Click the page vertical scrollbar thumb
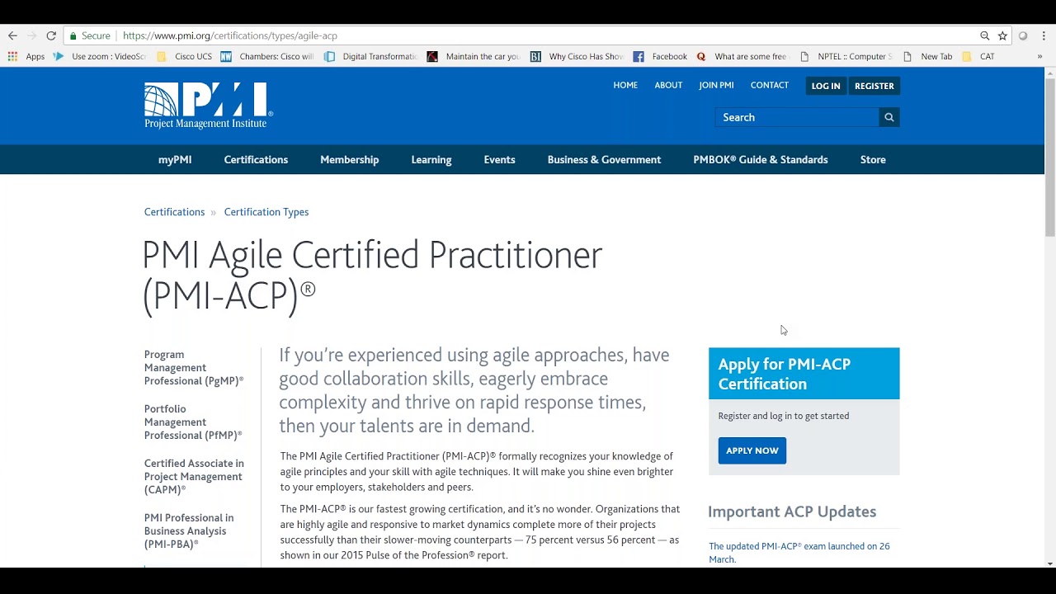Screen dimensions: 1056x594 [x=1050, y=157]
